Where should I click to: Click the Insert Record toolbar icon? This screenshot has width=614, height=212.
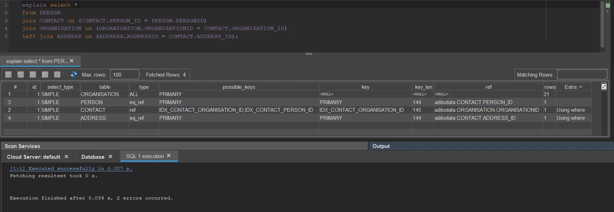pyautogui.click(x=8, y=74)
